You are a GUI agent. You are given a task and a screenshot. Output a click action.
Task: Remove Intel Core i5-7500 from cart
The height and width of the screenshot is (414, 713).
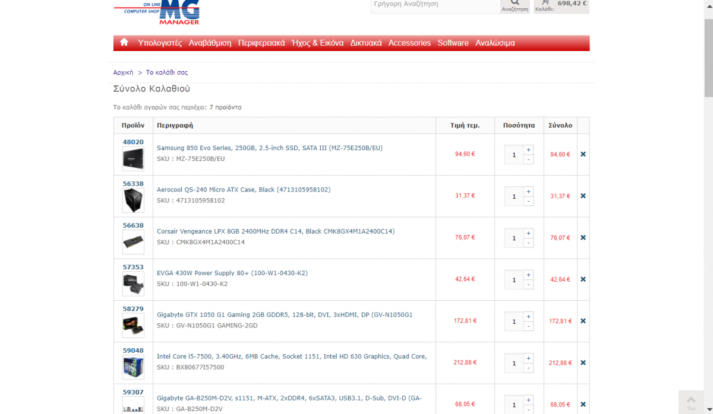point(583,362)
